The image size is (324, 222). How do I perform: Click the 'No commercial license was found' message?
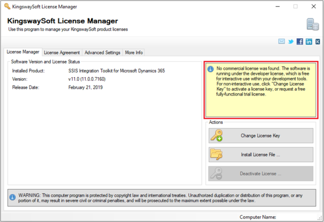pyautogui.click(x=263, y=81)
